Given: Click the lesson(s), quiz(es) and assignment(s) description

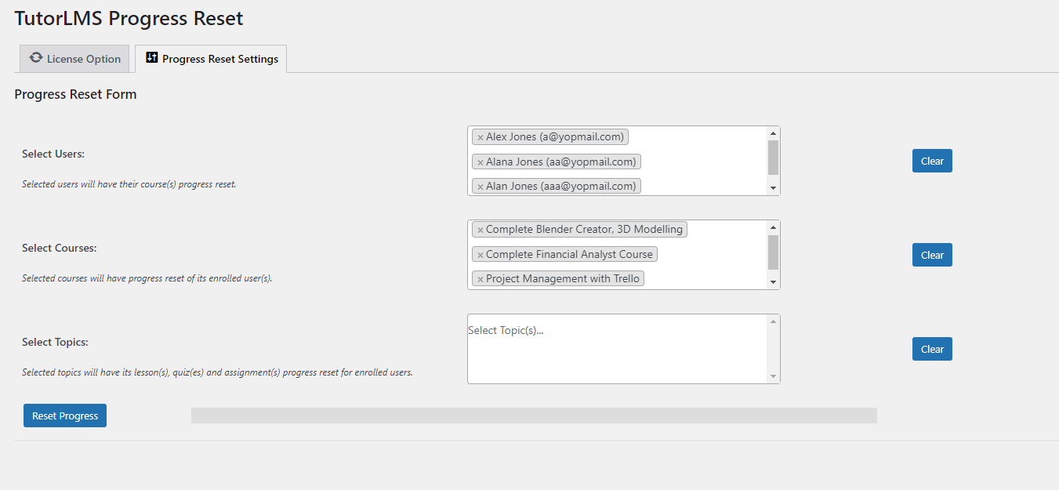Looking at the screenshot, I should (x=217, y=372).
